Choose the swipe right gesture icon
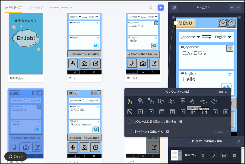 point(192,102)
